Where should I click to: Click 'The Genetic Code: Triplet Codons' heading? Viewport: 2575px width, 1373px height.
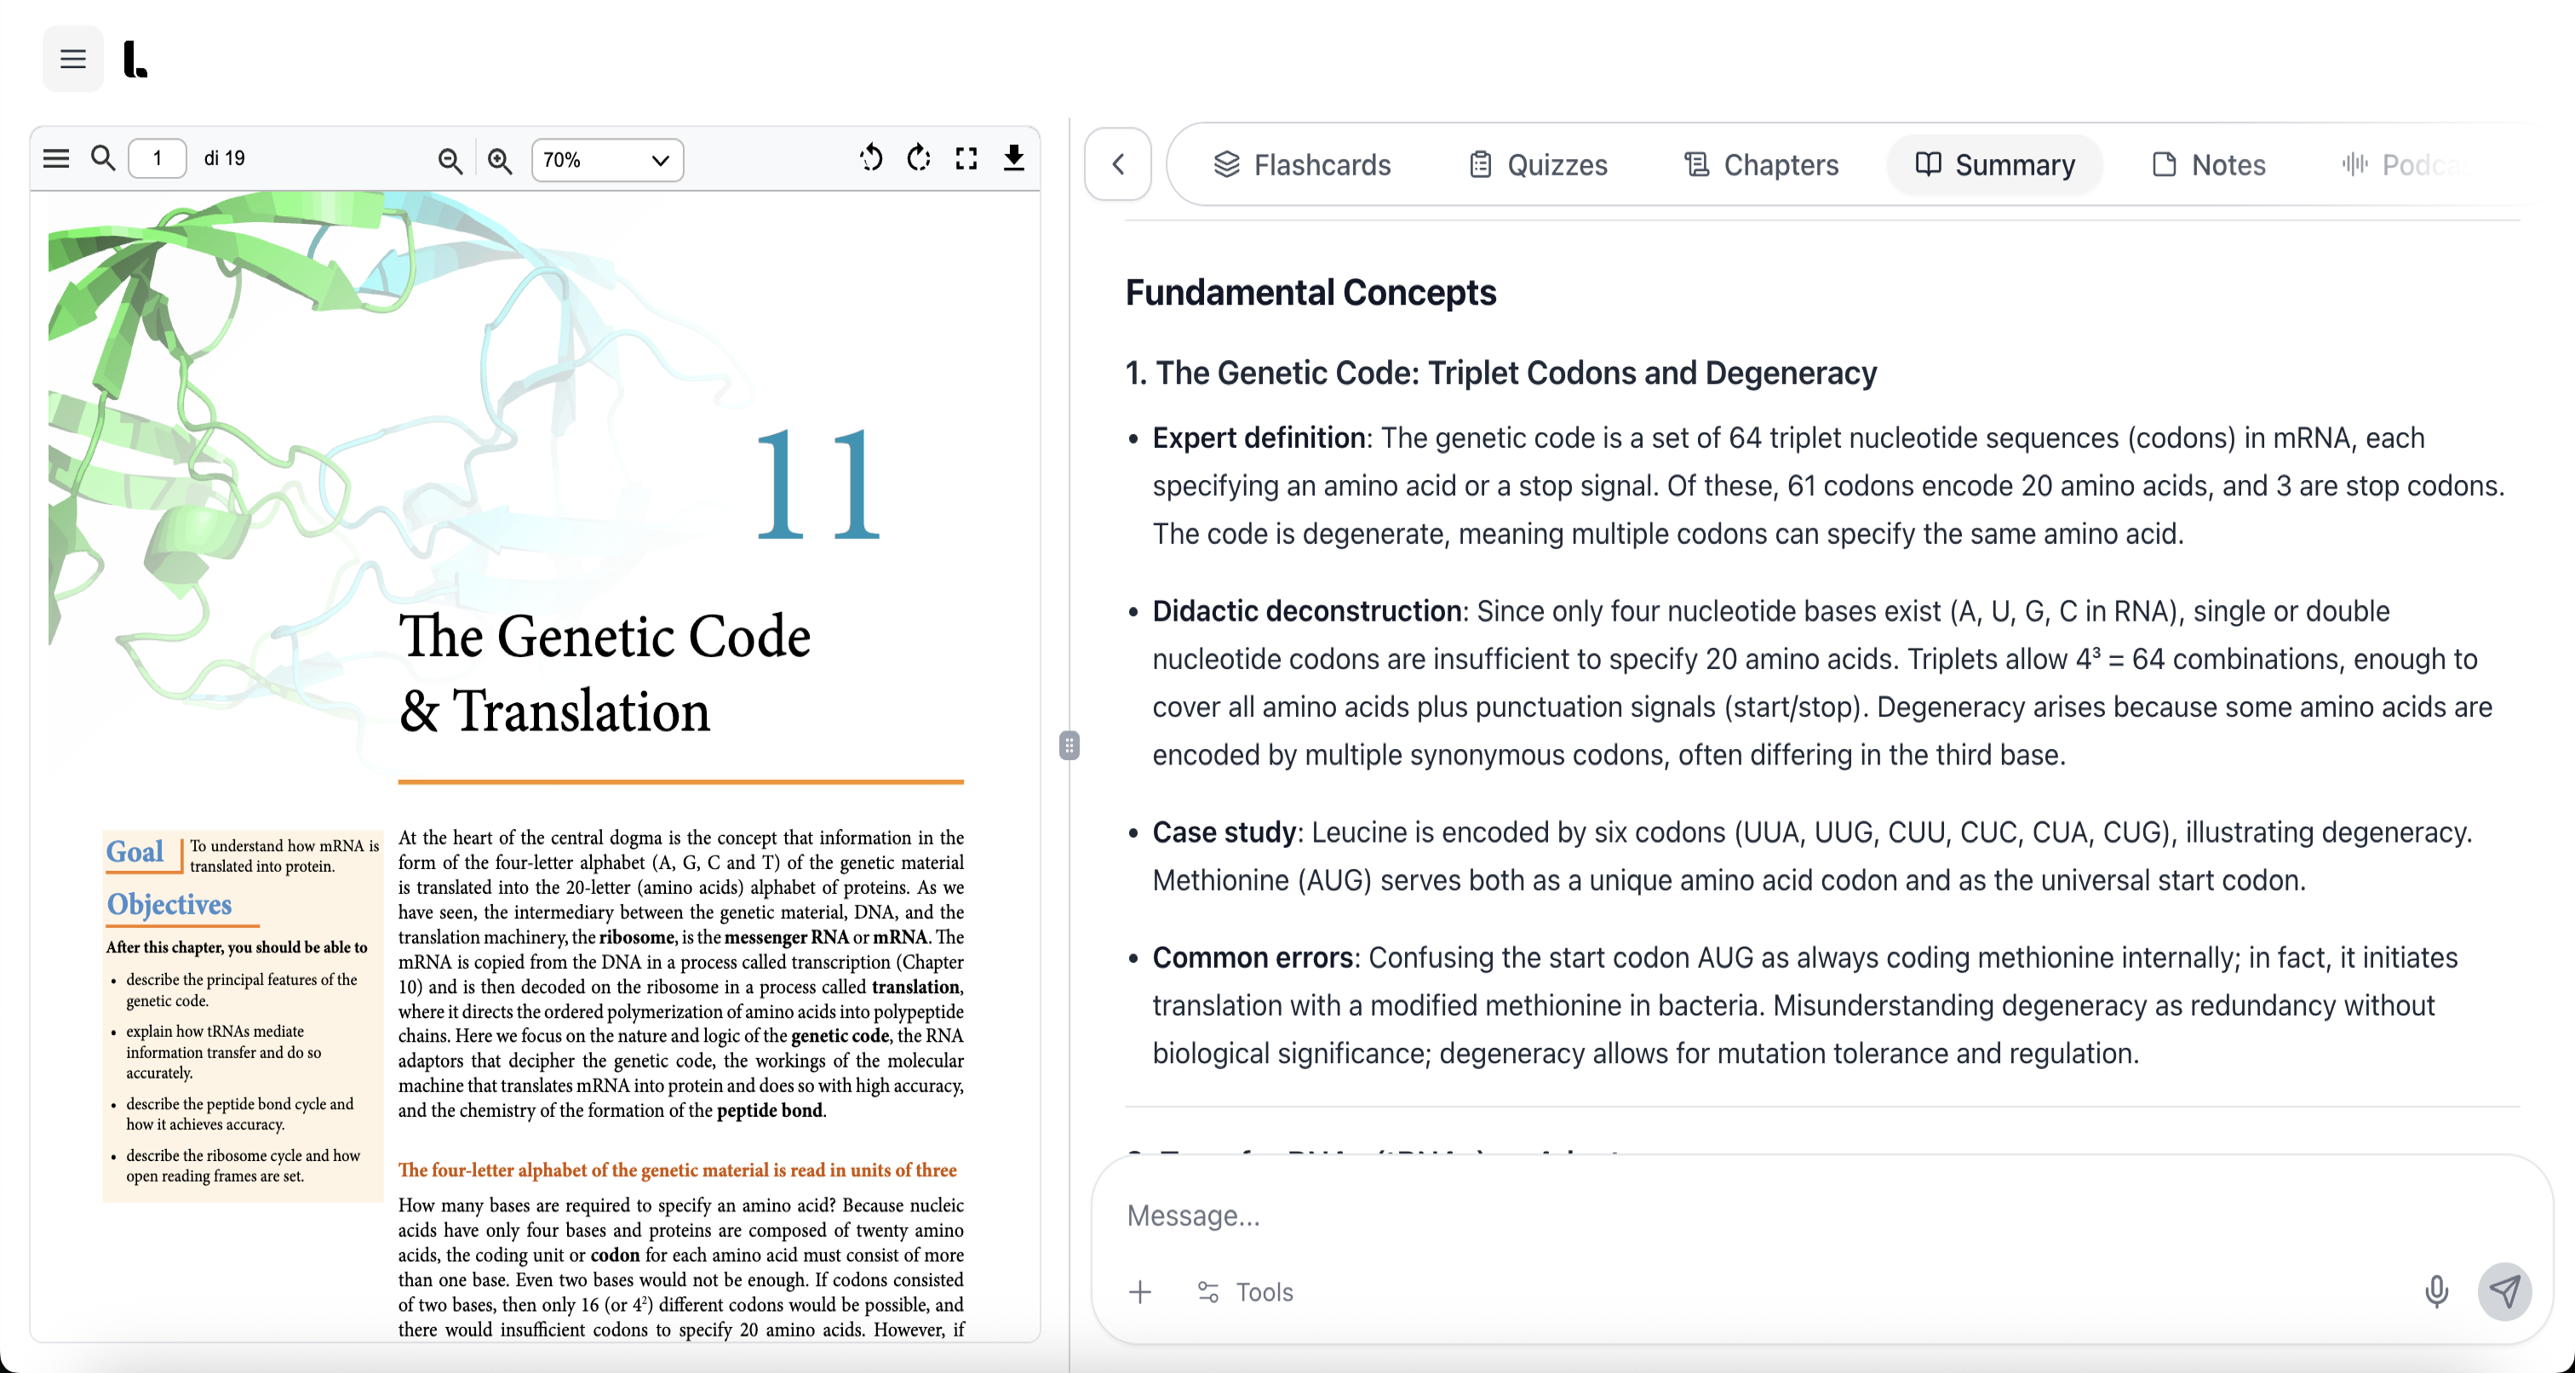pyautogui.click(x=1500, y=373)
